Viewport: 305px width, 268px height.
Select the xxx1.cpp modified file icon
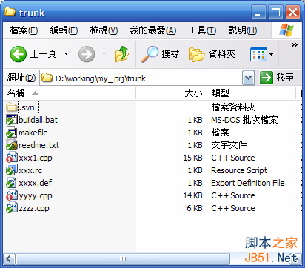point(11,158)
